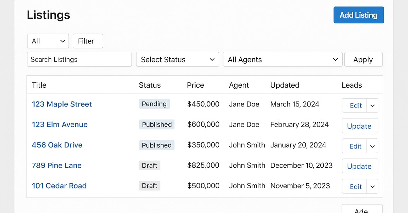Screen dimensions: 408x213
Task: Open the All filter dropdown
Action: point(48,41)
